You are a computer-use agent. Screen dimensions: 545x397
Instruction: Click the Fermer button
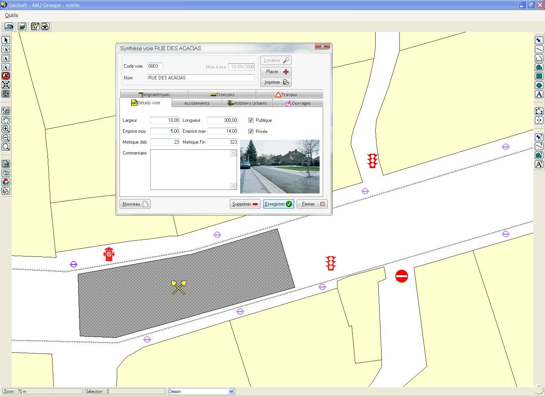(312, 204)
